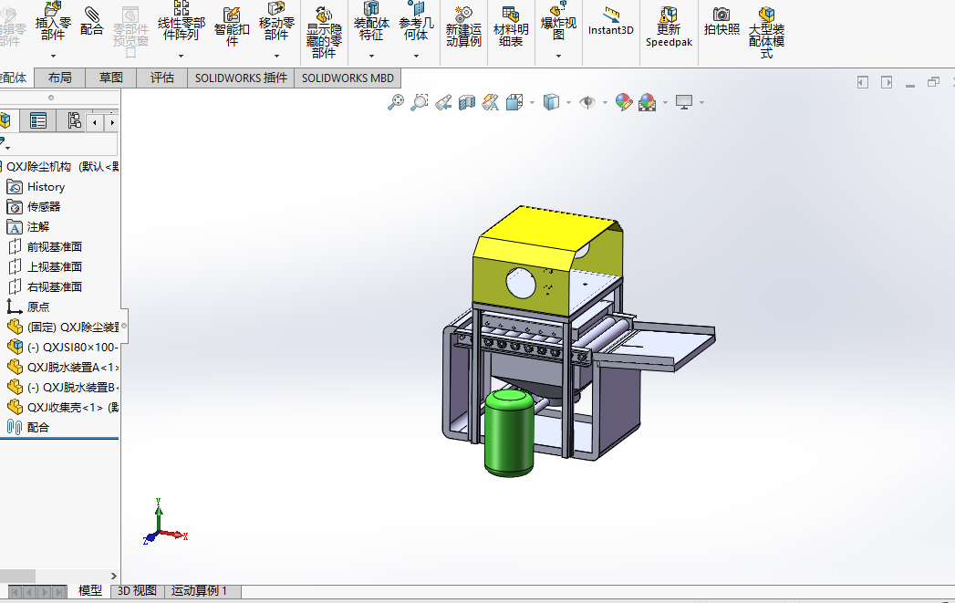Viewport: 955px width, 603px height.
Task: Open View Settings dropdown arrow
Action: (701, 102)
